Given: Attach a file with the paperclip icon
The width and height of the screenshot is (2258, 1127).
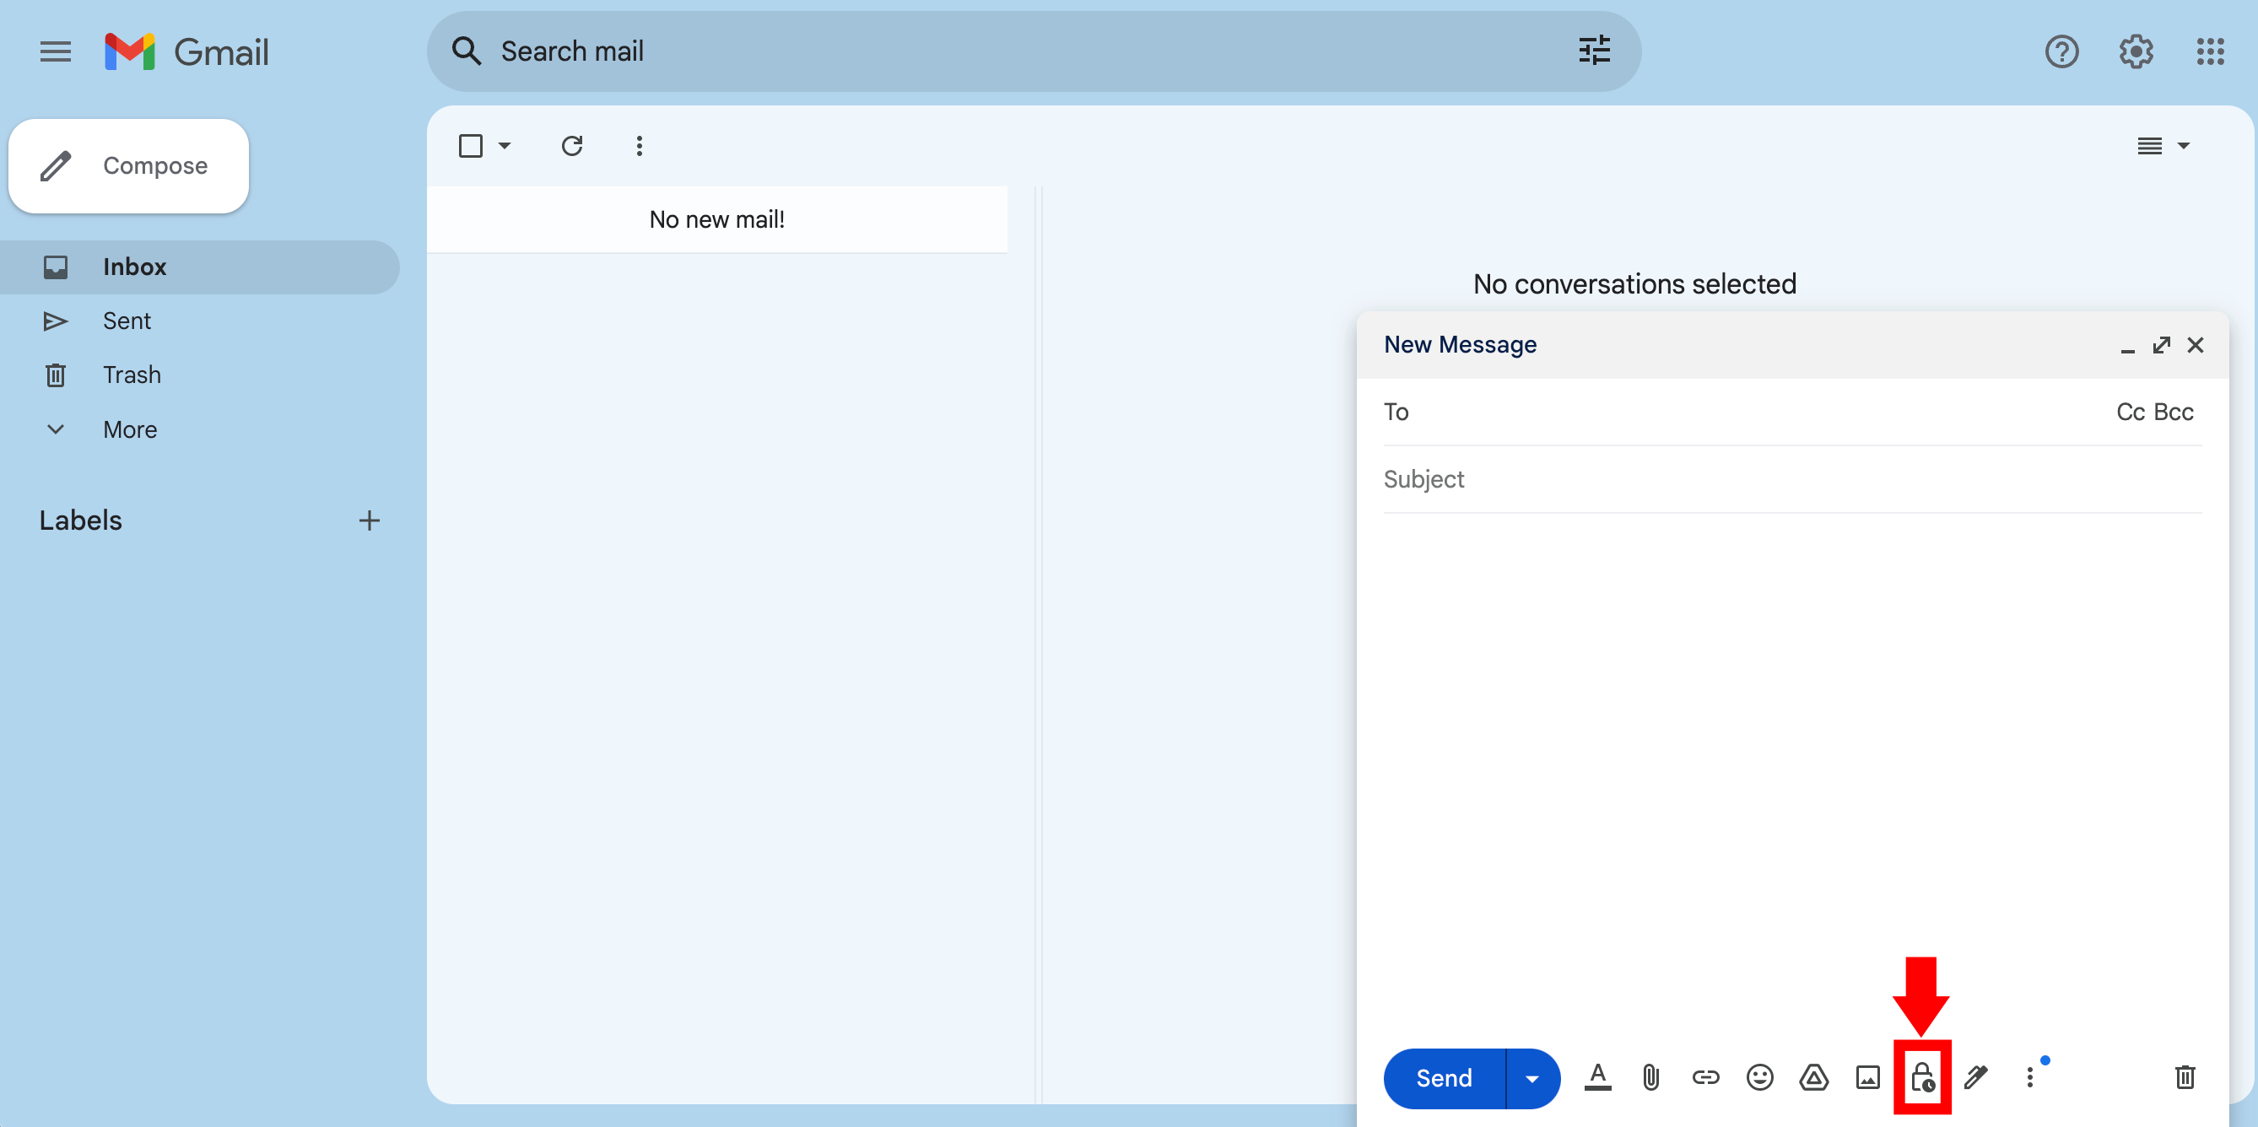Looking at the screenshot, I should 1650,1077.
